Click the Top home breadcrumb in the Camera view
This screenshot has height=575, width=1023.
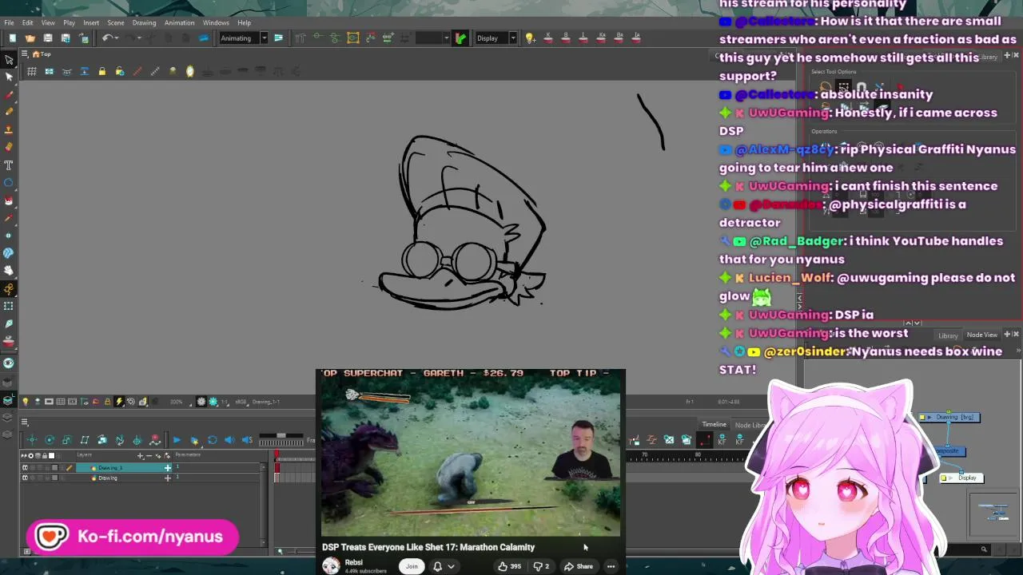point(41,54)
